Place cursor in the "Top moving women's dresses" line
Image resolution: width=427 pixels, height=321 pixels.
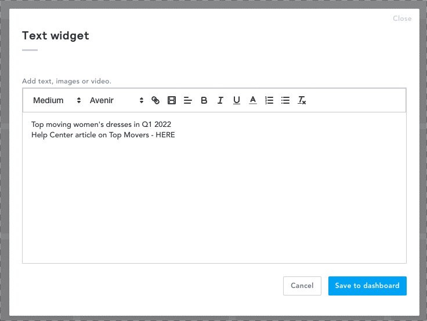(x=102, y=124)
